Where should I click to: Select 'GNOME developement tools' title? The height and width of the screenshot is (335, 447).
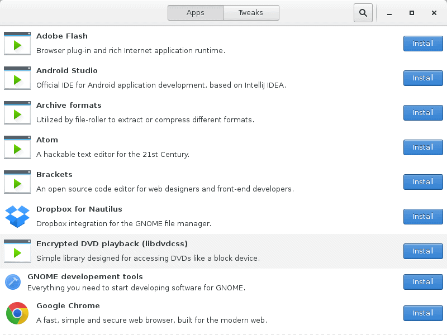pyautogui.click(x=85, y=276)
